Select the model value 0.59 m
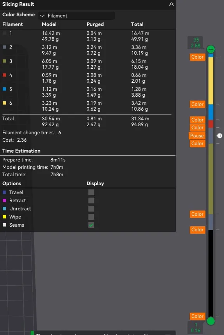The image size is (224, 335). [x=49, y=75]
